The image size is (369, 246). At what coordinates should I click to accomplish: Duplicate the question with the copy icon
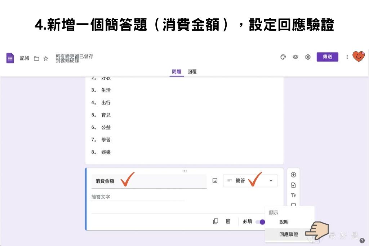click(216, 221)
